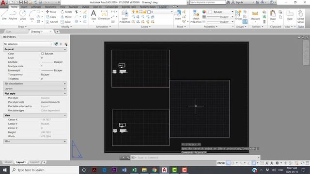Open the Customization menu in status bar
This screenshot has width=310, height=174.
click(308, 163)
